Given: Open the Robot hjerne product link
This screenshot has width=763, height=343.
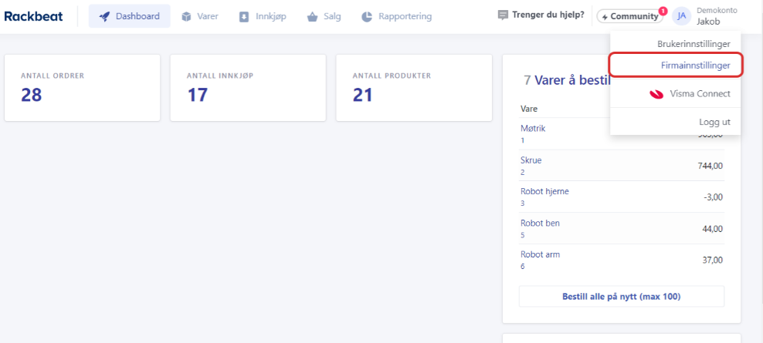Looking at the screenshot, I should pyautogui.click(x=544, y=191).
